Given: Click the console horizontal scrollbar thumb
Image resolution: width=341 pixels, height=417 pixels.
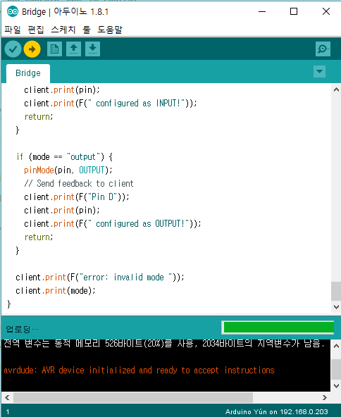Looking at the screenshot, I should (133, 397).
